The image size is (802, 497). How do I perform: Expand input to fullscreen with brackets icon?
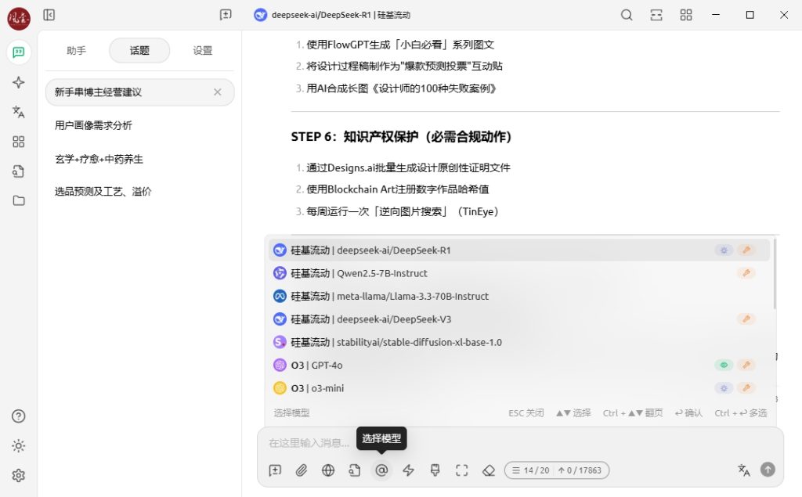point(461,470)
